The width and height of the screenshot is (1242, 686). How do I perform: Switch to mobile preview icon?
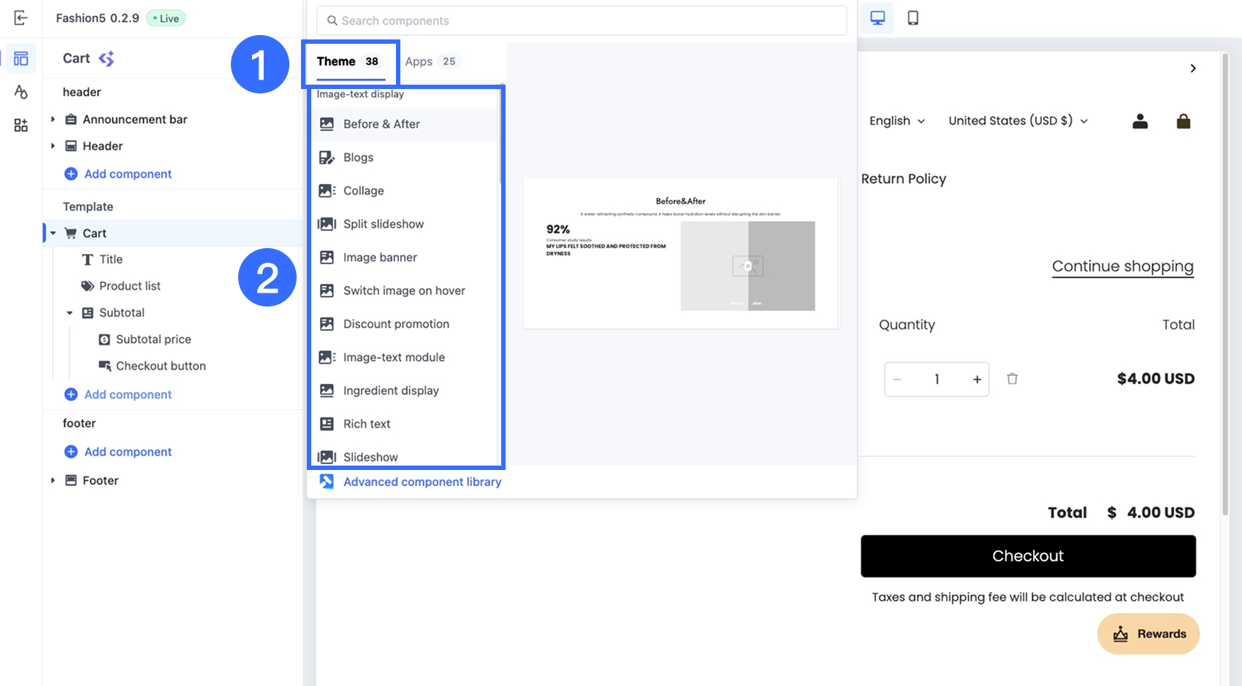913,18
